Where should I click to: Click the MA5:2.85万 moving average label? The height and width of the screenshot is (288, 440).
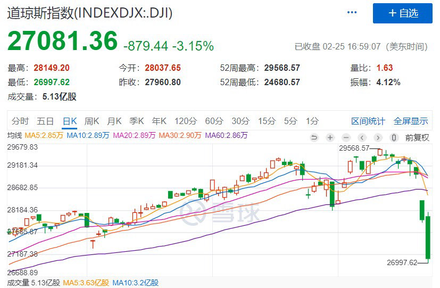tap(44, 136)
